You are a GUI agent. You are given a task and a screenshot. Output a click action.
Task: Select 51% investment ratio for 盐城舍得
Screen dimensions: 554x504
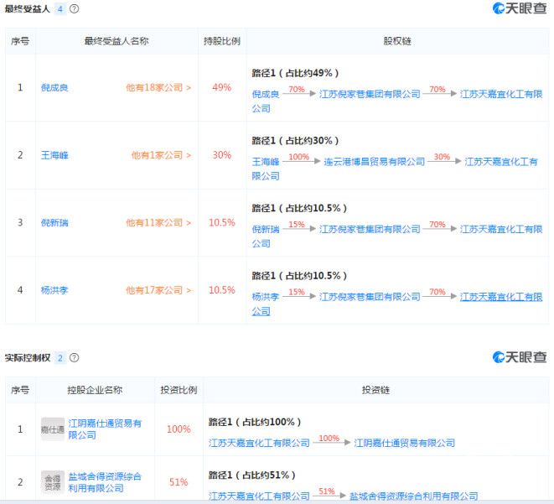tap(179, 482)
